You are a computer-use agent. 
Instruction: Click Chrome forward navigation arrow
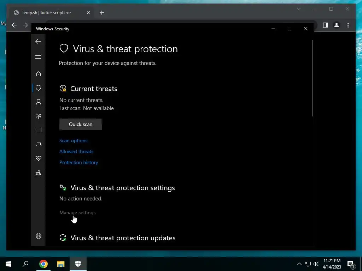[25, 25]
